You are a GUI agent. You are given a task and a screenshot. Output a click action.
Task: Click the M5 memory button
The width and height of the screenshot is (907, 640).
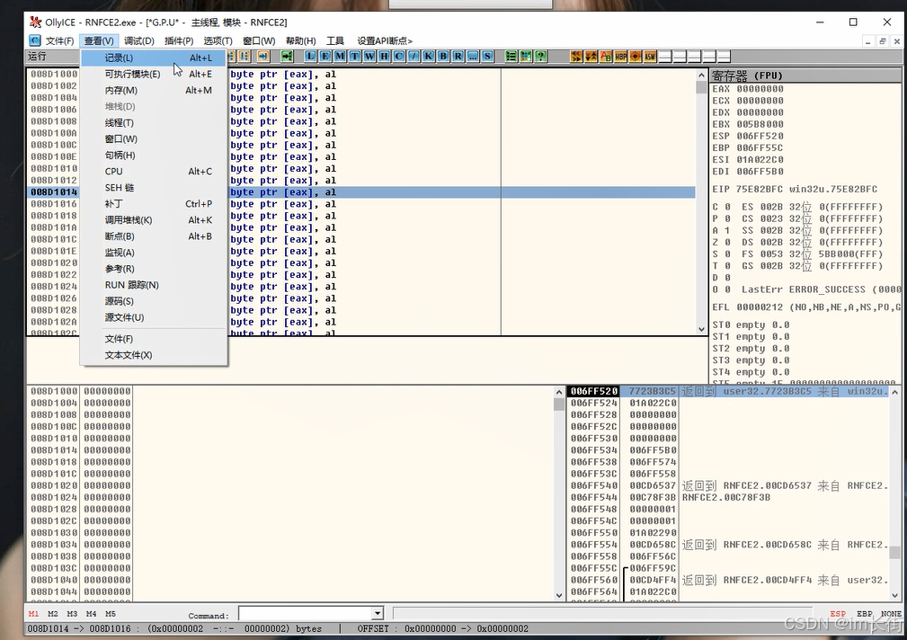click(x=111, y=614)
